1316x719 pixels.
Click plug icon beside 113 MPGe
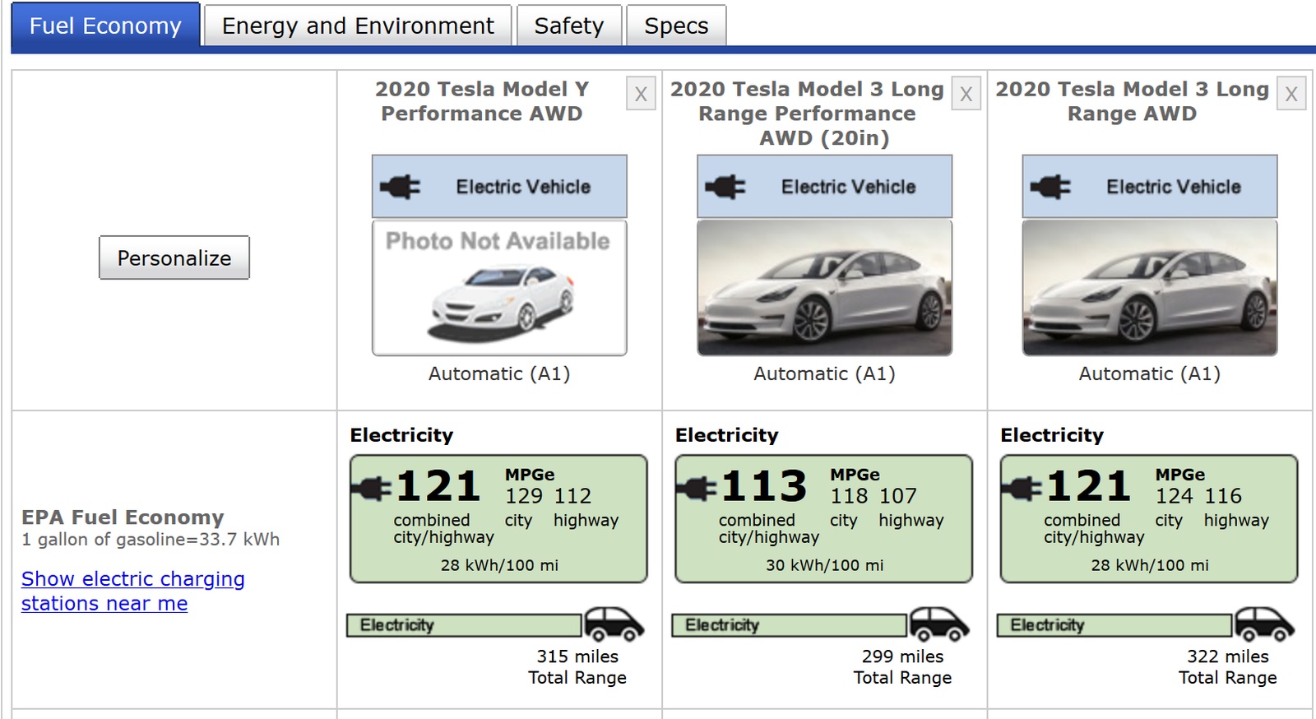coord(697,489)
